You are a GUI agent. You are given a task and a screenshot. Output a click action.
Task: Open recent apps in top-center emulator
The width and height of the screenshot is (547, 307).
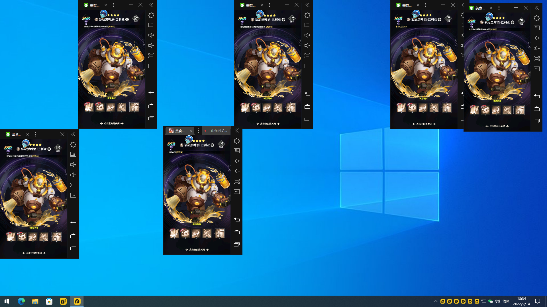click(x=307, y=119)
